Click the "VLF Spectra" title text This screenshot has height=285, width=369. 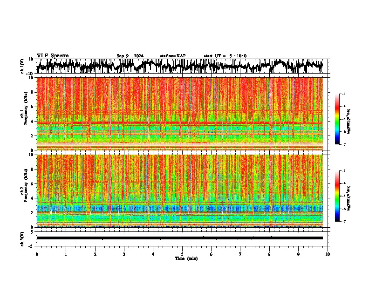(53, 56)
